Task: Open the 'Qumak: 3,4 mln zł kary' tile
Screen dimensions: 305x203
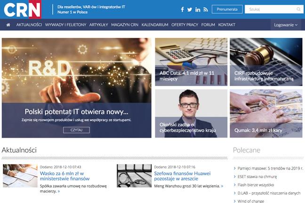Action: pos(266,113)
